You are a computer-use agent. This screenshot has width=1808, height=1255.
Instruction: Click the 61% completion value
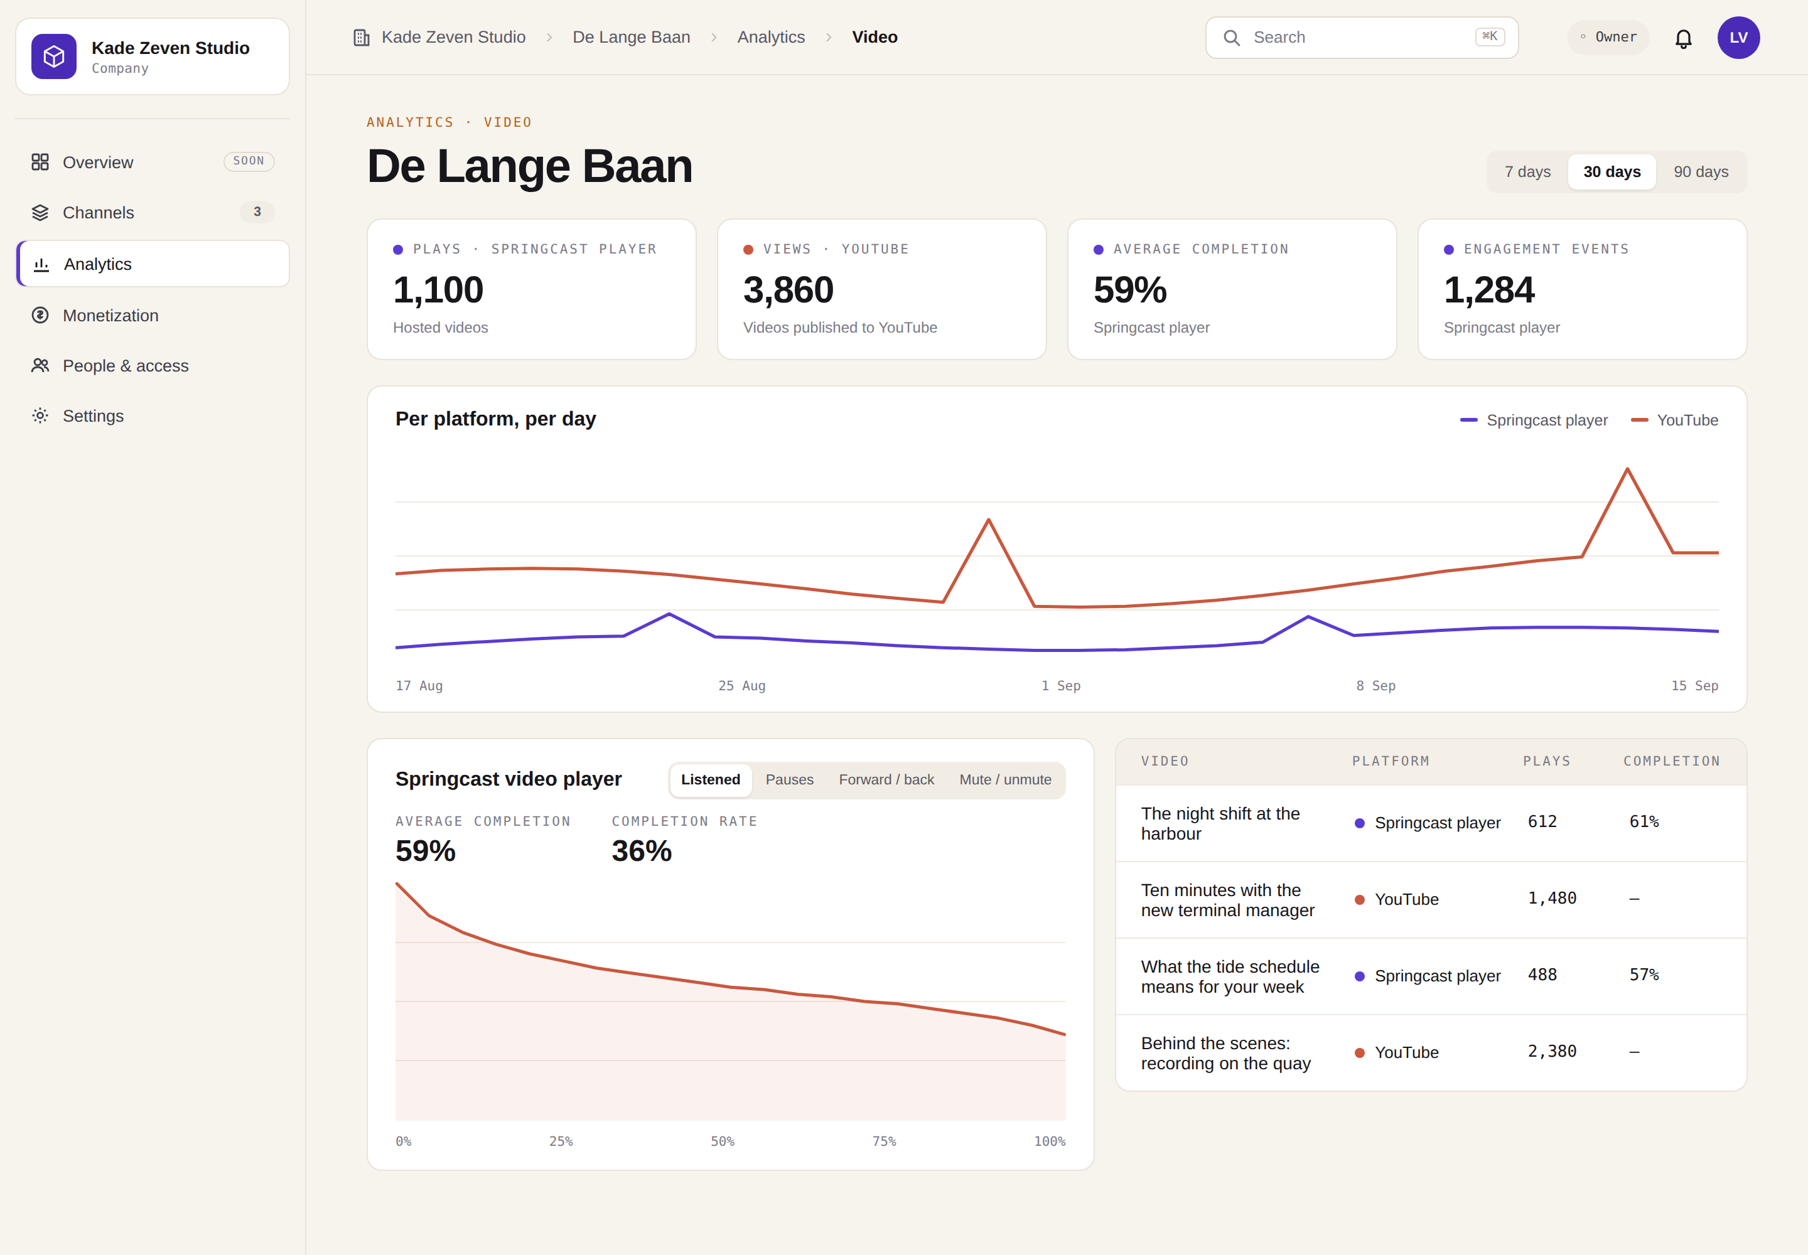(1644, 822)
